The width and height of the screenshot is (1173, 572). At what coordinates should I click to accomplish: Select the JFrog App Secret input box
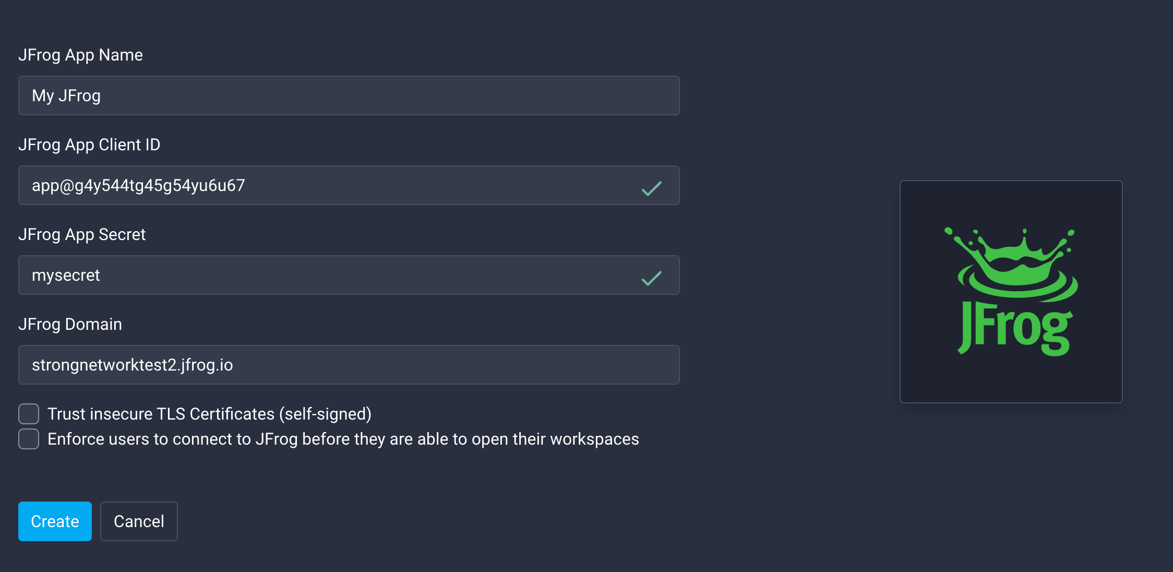tap(334, 275)
